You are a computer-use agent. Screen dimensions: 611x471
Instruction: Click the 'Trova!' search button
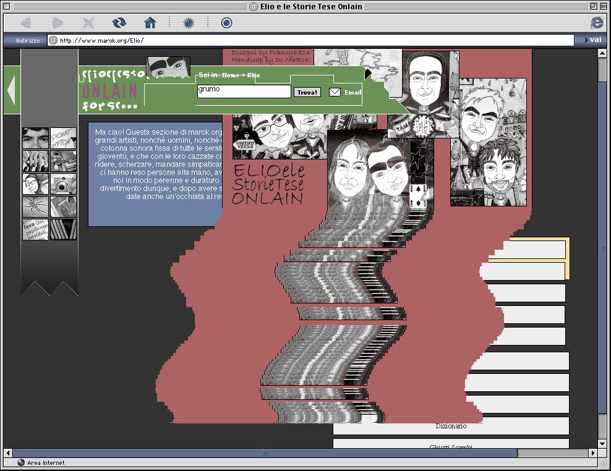pos(307,92)
